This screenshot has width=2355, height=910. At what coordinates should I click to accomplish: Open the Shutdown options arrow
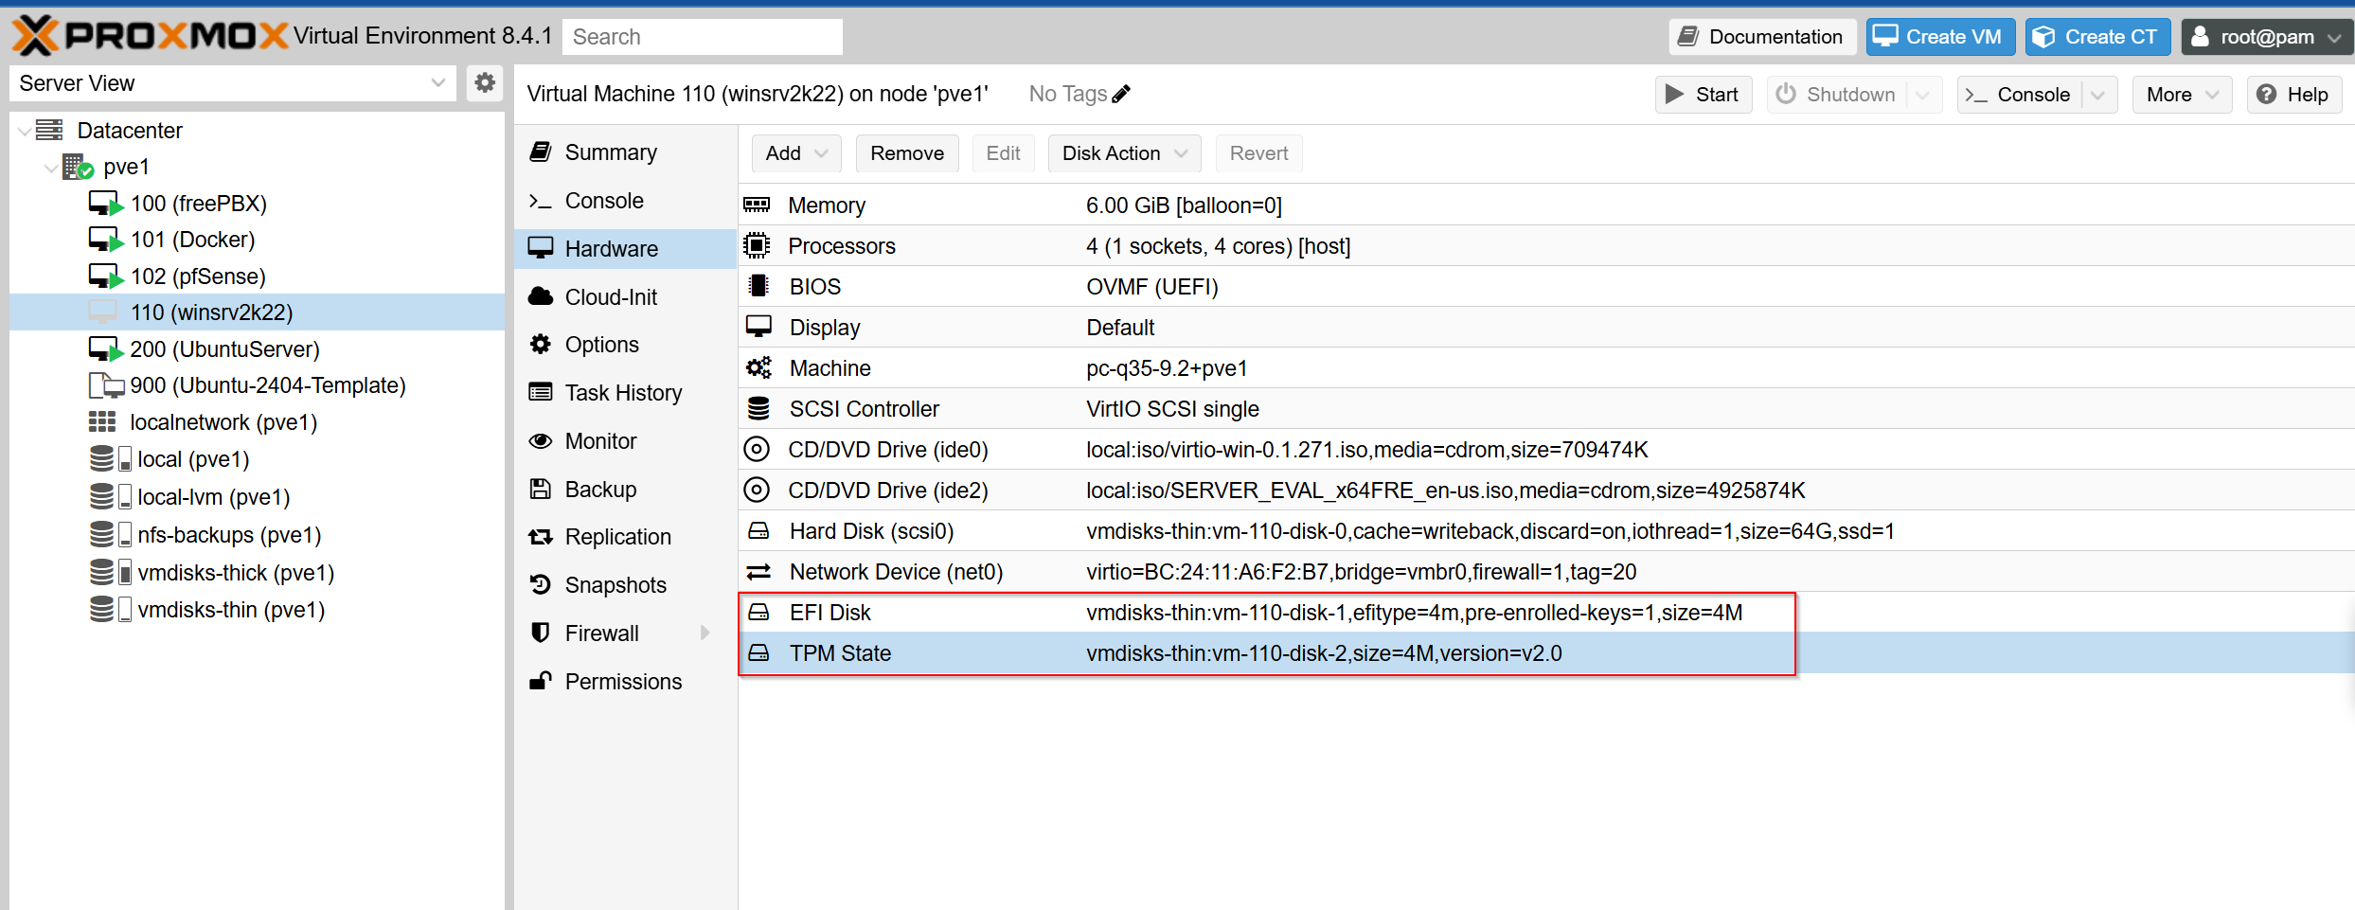pyautogui.click(x=1923, y=95)
